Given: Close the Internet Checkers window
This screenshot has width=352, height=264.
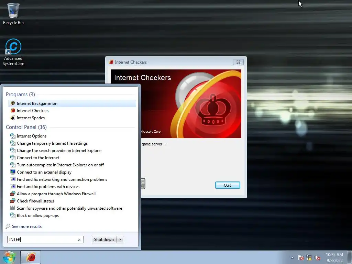Looking at the screenshot, I should tap(238, 62).
